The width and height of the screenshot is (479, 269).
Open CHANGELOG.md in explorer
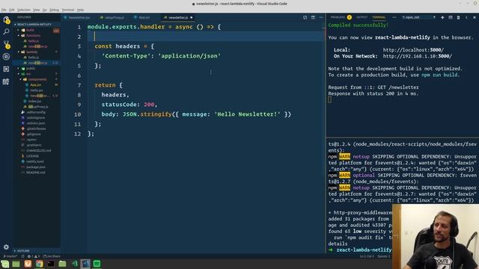(38, 151)
